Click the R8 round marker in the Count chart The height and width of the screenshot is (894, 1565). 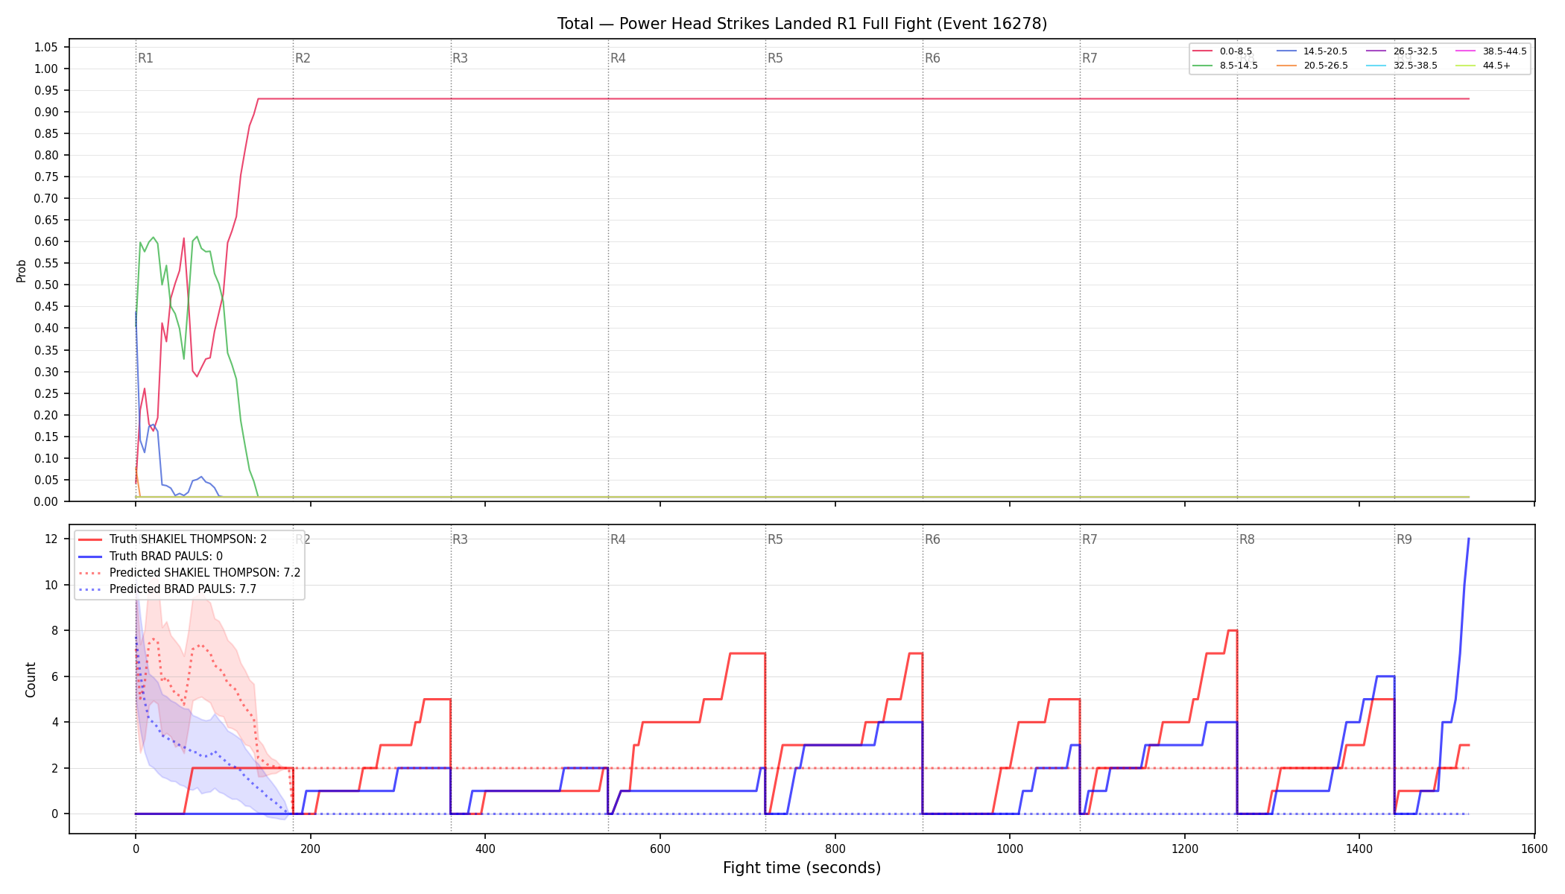pyautogui.click(x=1247, y=539)
